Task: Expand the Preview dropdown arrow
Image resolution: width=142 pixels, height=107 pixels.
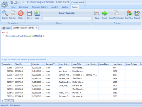Action: (x=13, y=20)
